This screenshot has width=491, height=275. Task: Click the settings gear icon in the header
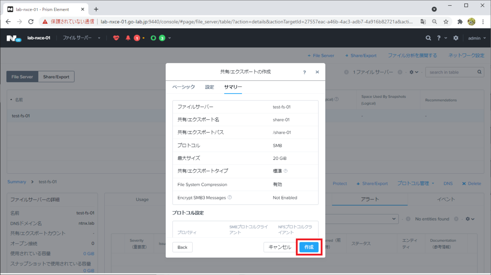click(x=456, y=37)
